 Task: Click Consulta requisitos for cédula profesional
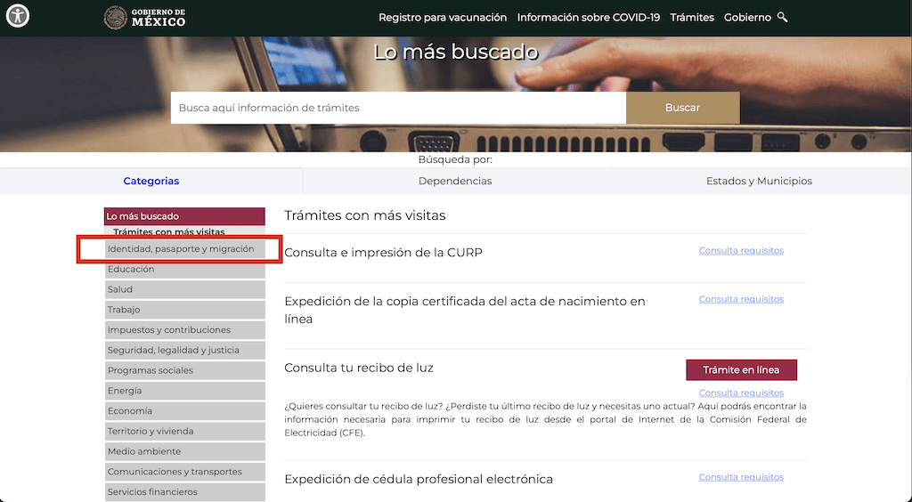click(741, 477)
